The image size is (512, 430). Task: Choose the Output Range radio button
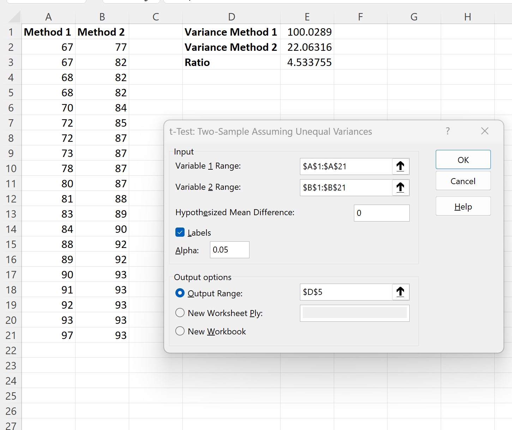click(x=180, y=293)
